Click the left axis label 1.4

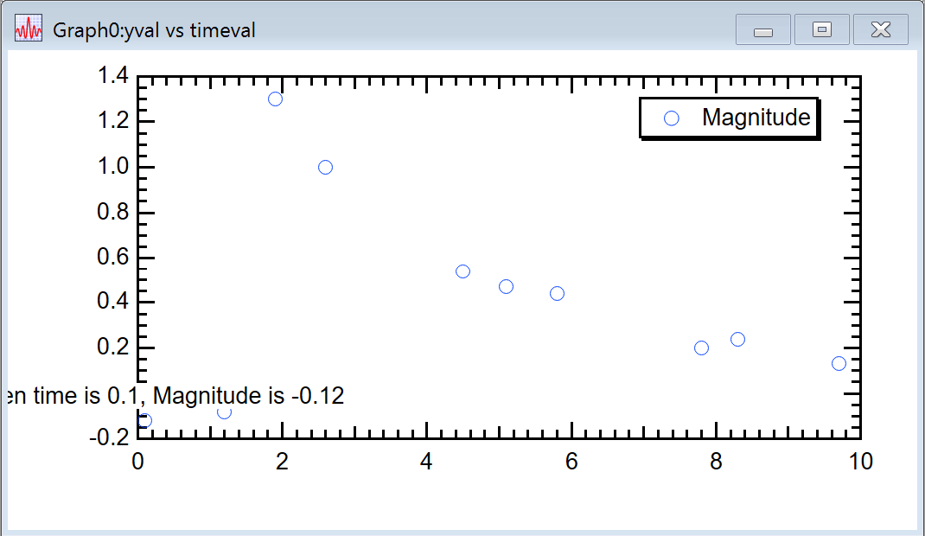click(113, 76)
